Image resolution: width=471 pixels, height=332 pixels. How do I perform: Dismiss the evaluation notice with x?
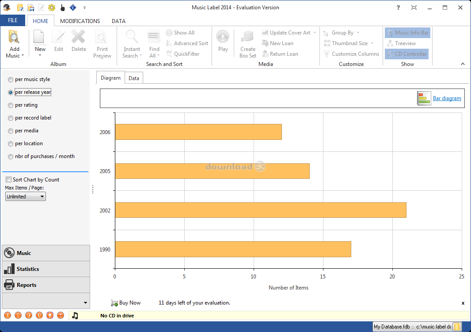[463, 303]
